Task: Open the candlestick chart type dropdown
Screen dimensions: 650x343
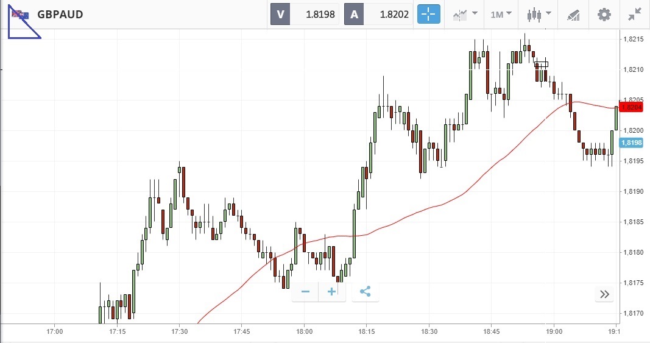Action: click(539, 14)
